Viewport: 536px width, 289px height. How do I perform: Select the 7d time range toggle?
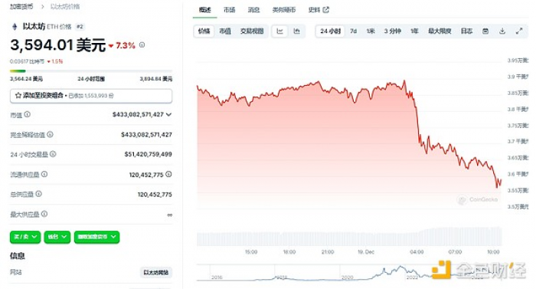pyautogui.click(x=354, y=31)
